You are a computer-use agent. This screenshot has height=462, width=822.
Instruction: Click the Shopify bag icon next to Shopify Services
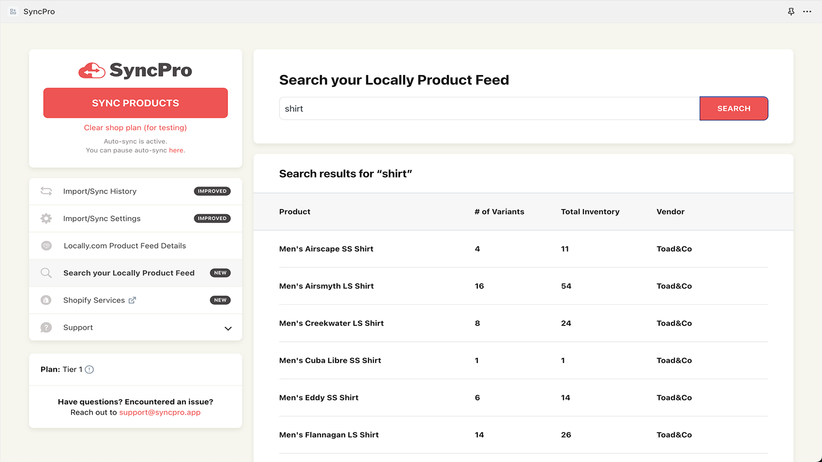[46, 300]
